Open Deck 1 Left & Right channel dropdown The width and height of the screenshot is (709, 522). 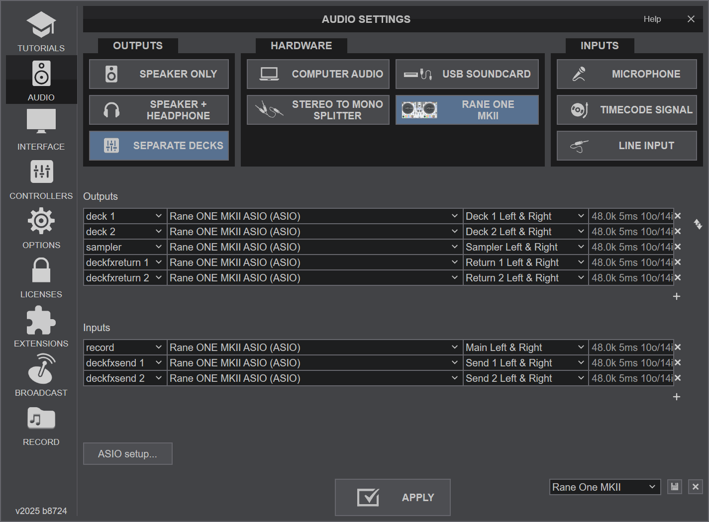click(x=525, y=216)
